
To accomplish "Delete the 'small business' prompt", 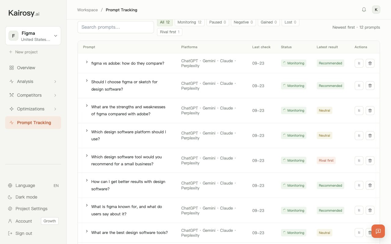I will [x=370, y=160].
